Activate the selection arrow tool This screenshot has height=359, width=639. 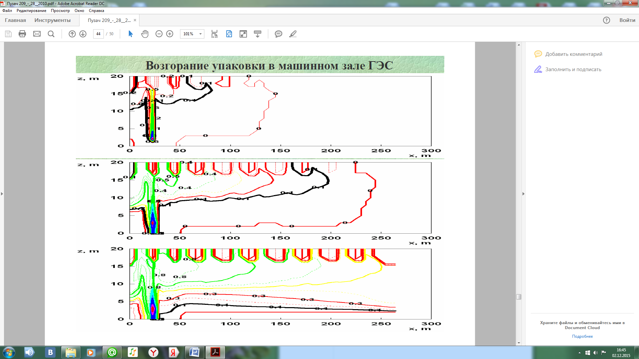point(130,34)
